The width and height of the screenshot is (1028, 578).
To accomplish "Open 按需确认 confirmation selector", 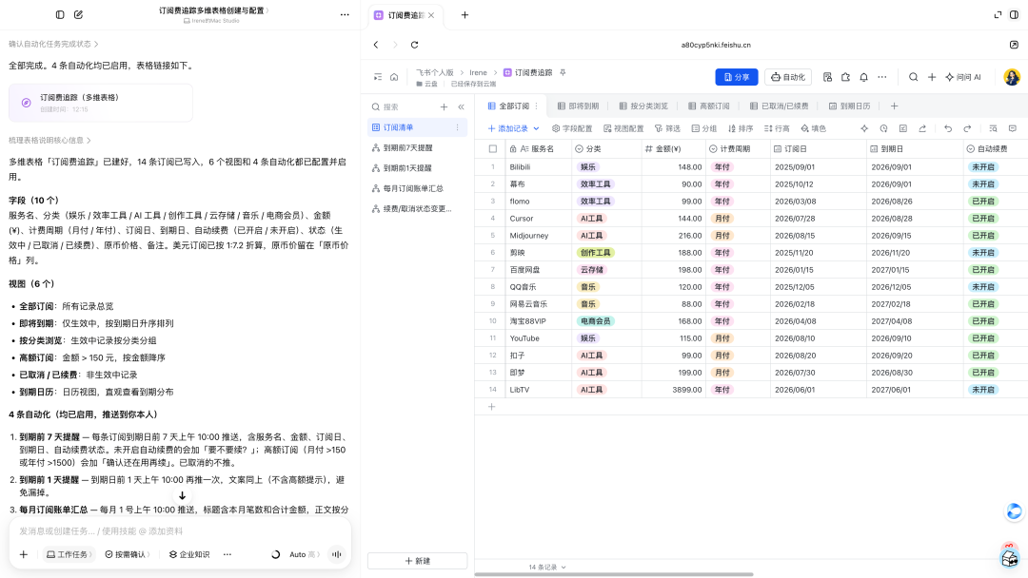I will [128, 554].
